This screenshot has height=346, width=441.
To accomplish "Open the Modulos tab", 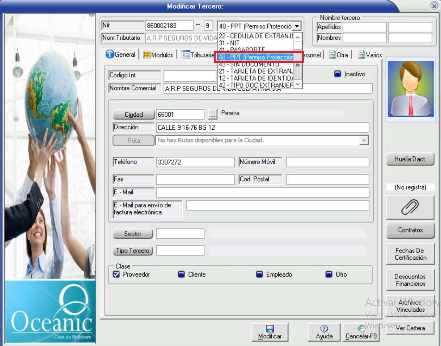I will click(158, 55).
